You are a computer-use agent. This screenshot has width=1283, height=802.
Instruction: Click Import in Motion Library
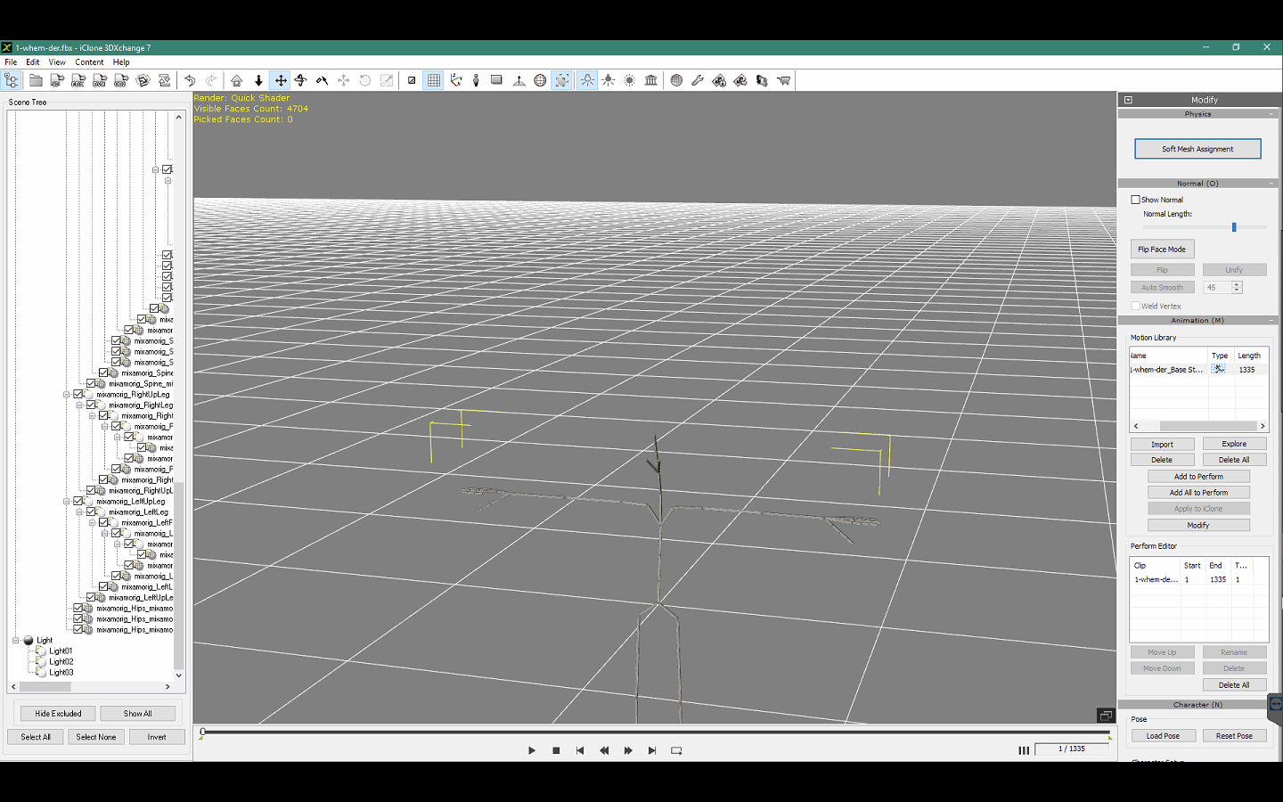point(1162,444)
